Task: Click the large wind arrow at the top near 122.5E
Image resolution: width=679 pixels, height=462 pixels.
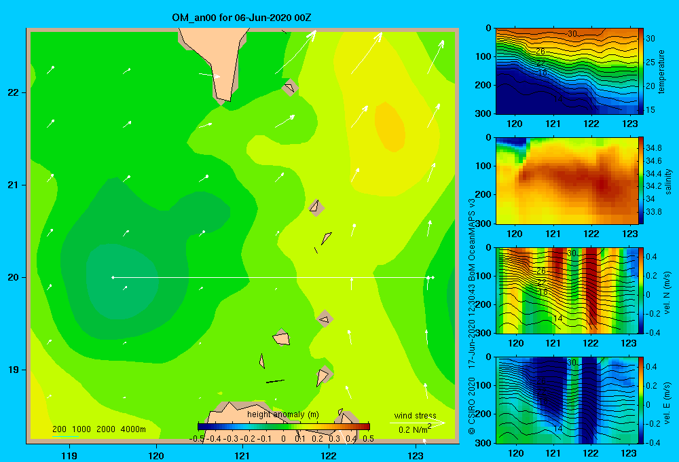Action: coord(367,52)
